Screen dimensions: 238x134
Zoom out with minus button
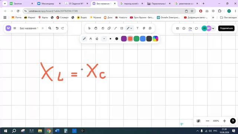click(x=208, y=121)
